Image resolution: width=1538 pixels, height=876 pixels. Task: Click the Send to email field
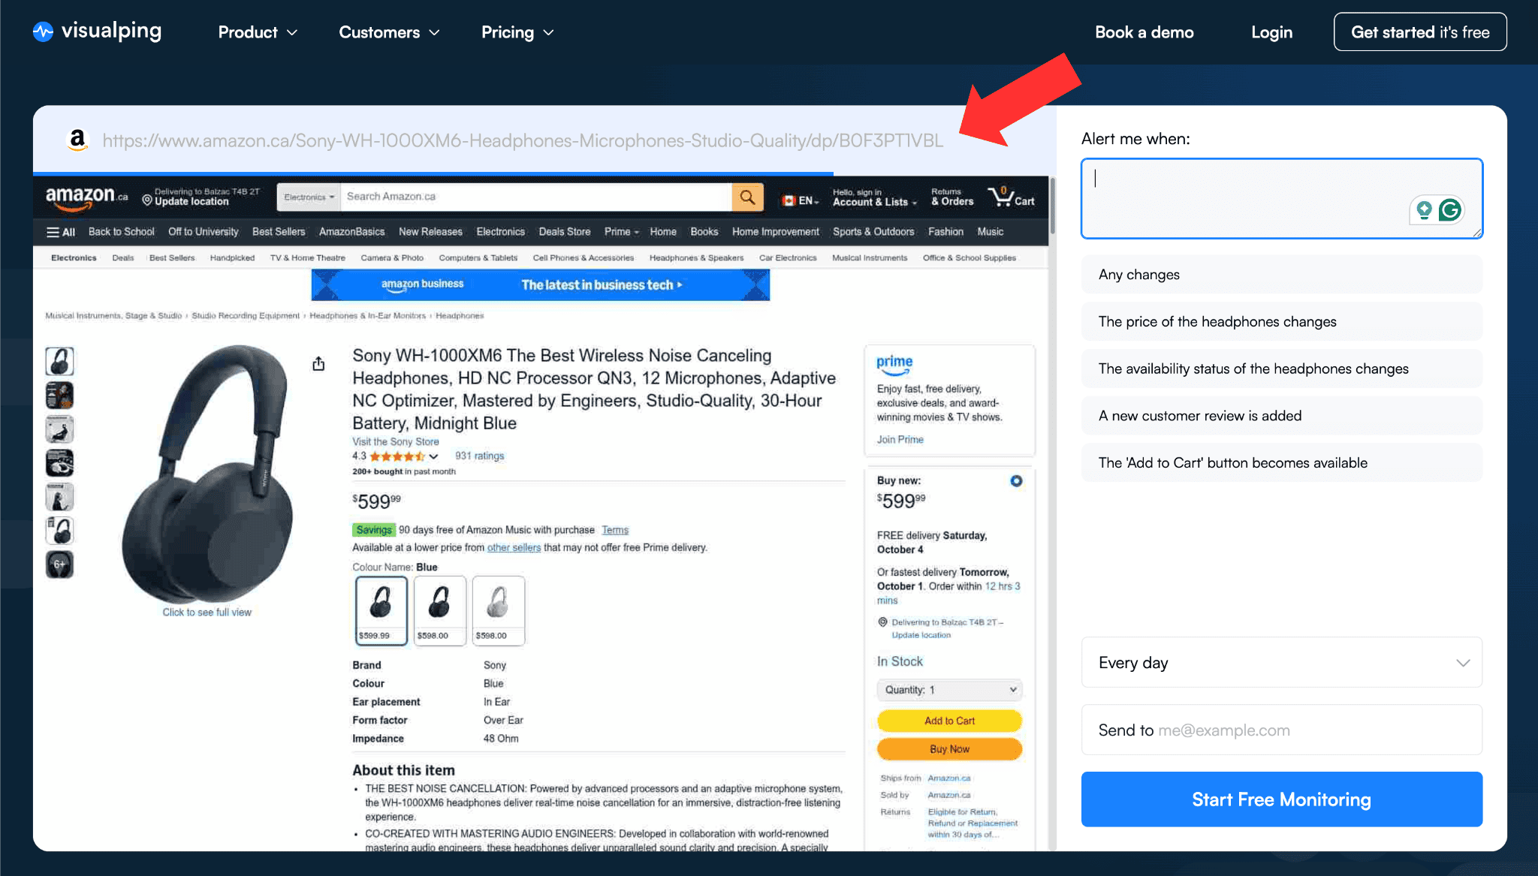[x=1281, y=730]
